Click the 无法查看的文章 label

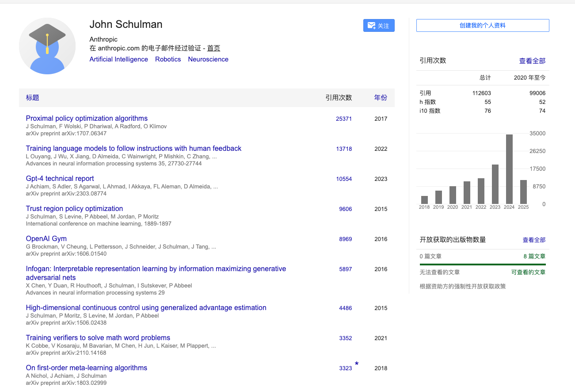click(x=440, y=272)
